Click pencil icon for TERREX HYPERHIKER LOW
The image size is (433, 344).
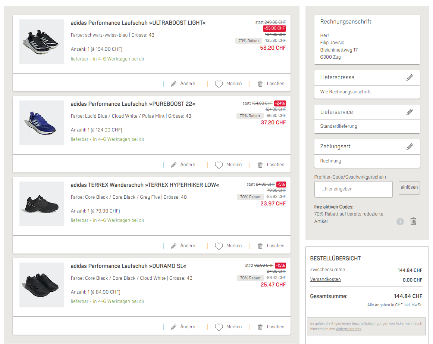click(173, 246)
